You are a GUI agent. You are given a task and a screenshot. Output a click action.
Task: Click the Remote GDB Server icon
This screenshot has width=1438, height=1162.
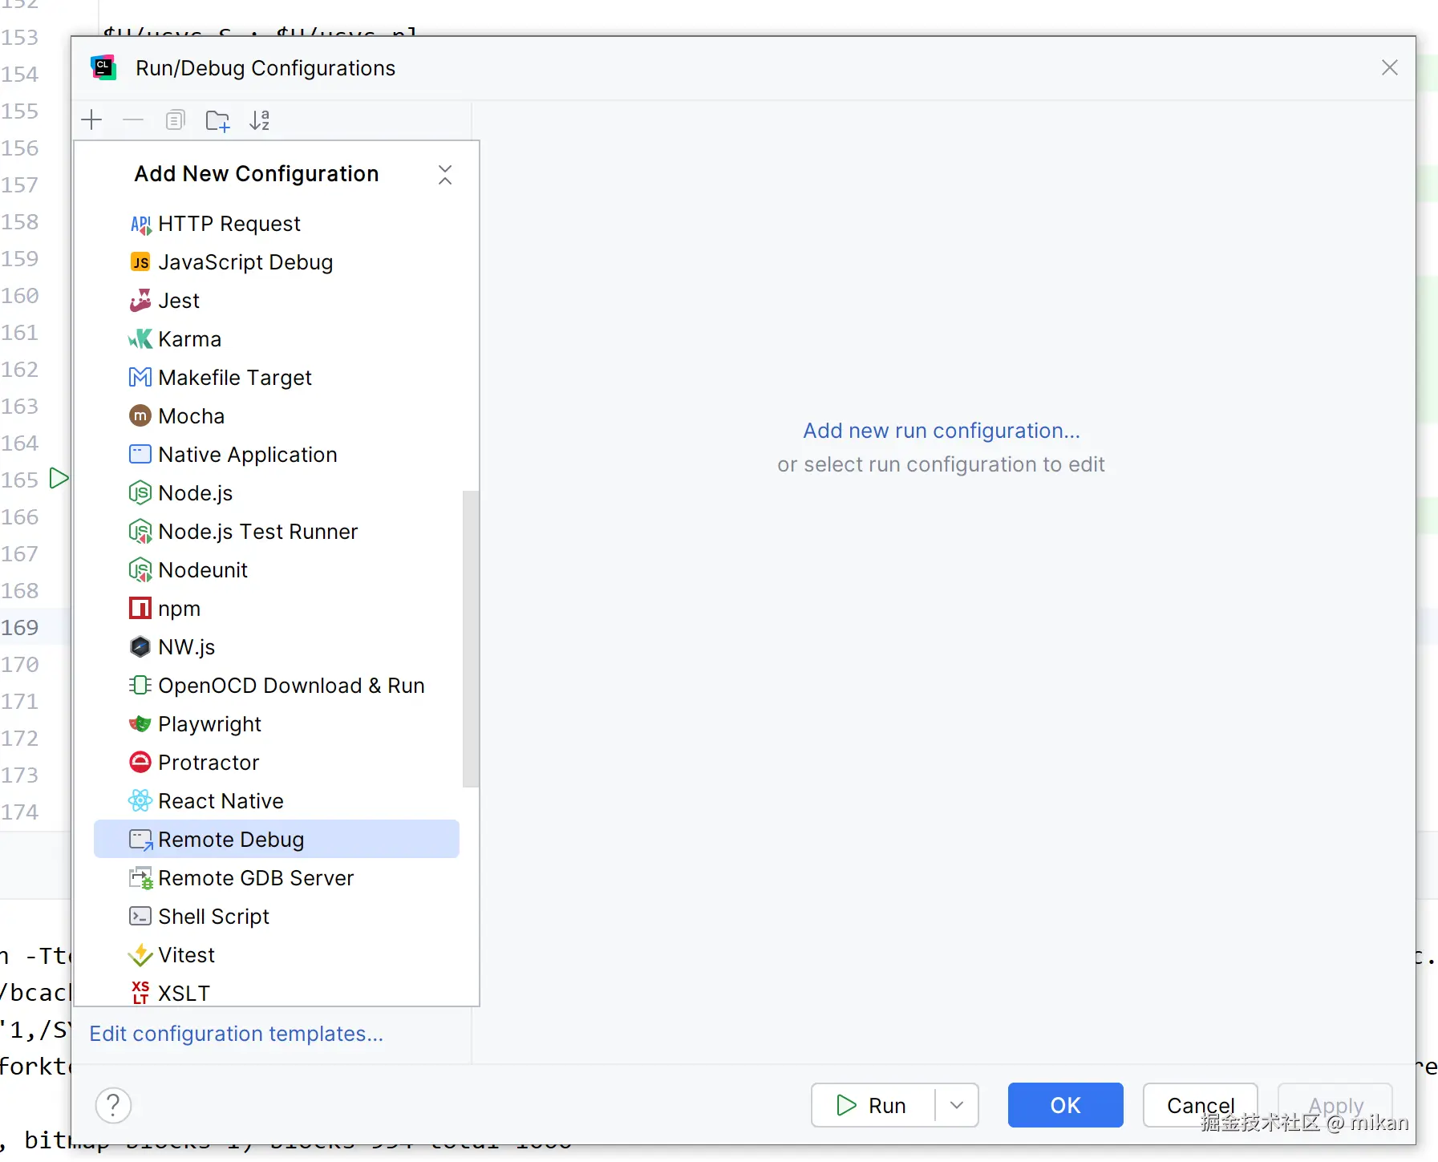pos(141,878)
